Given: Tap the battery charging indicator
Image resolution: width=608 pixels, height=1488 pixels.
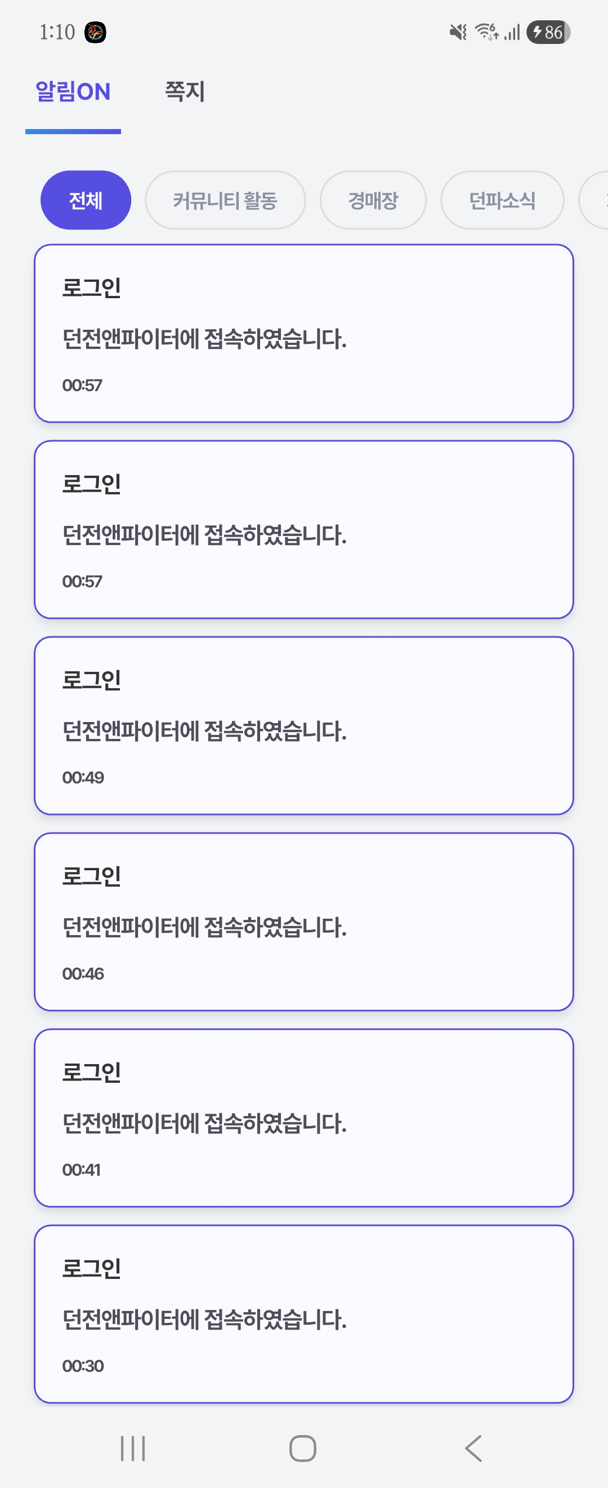Looking at the screenshot, I should pyautogui.click(x=547, y=32).
